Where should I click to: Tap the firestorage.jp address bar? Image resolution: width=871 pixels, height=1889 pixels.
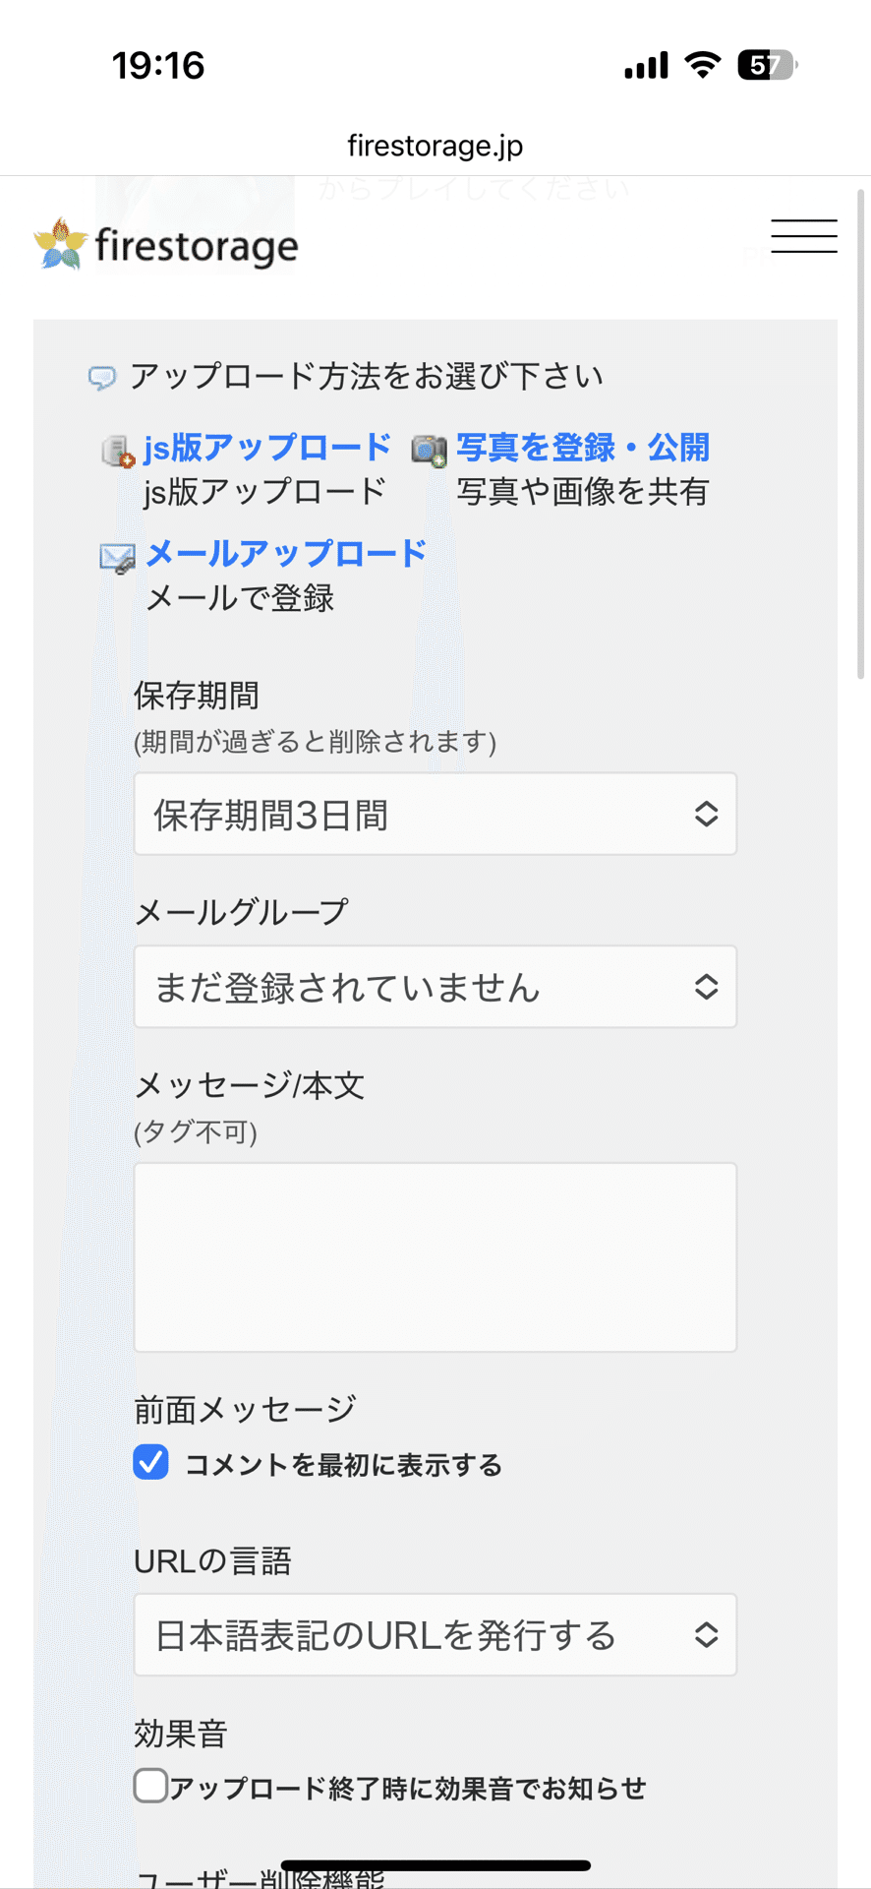point(435,146)
